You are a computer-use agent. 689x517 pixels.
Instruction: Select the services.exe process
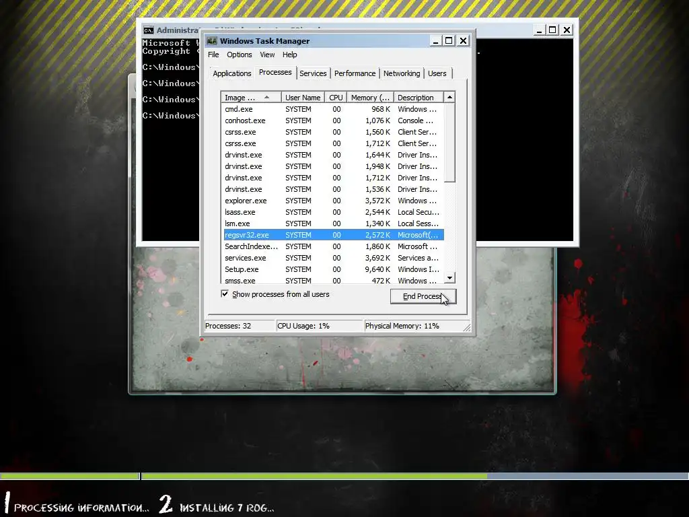pos(332,258)
